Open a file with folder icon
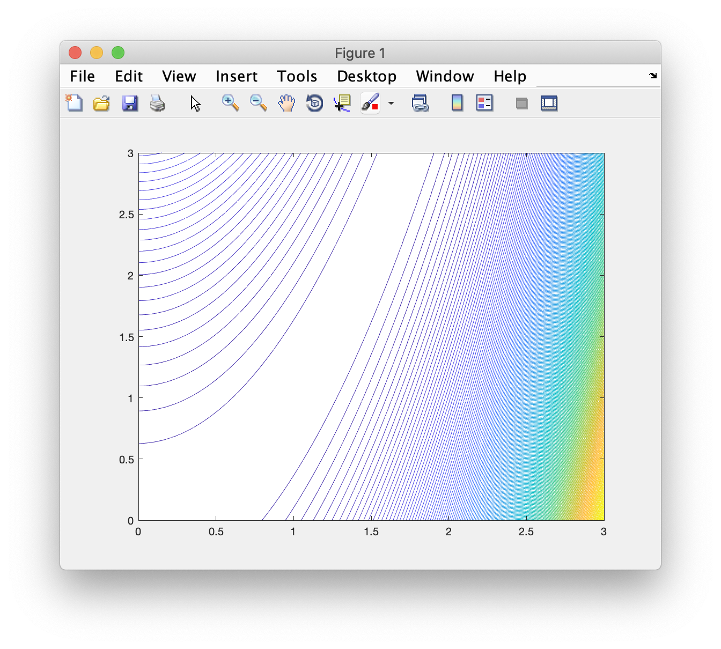 [101, 102]
